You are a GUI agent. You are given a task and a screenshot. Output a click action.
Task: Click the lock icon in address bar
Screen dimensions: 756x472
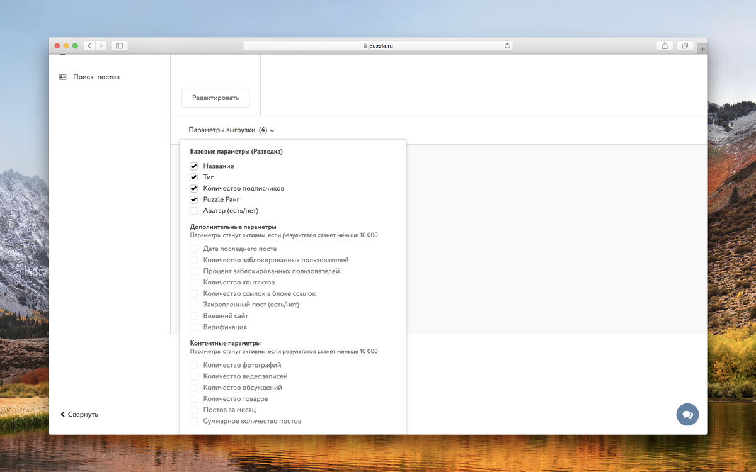pyautogui.click(x=365, y=46)
